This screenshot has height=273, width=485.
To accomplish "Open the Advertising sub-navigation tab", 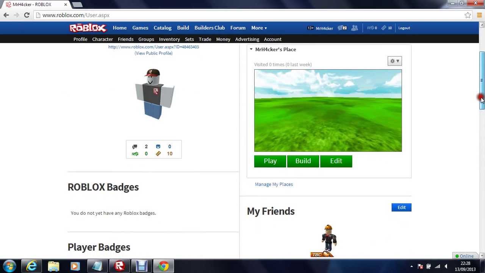I will [x=247, y=39].
